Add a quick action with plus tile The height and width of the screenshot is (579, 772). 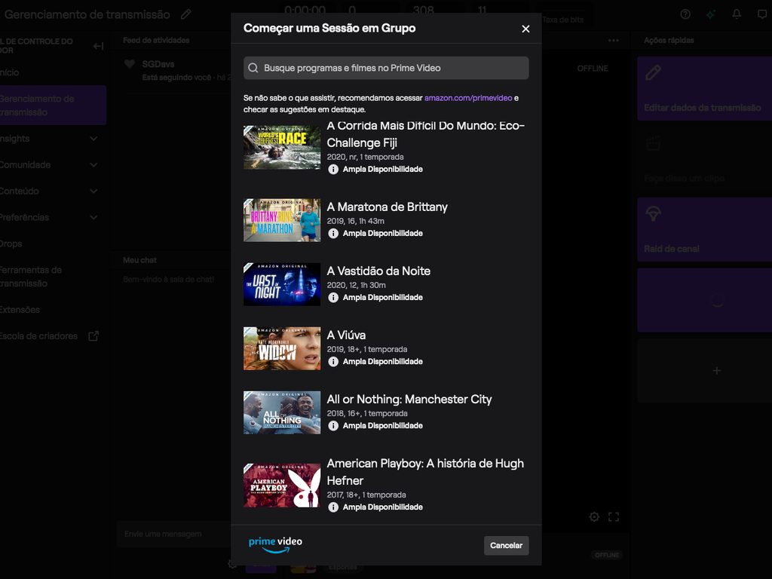point(705,370)
